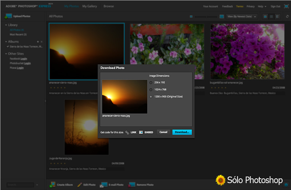Click the round icon at bottom-right corner
Image resolution: width=291 pixels, height=190 pixels.
tap(286, 185)
